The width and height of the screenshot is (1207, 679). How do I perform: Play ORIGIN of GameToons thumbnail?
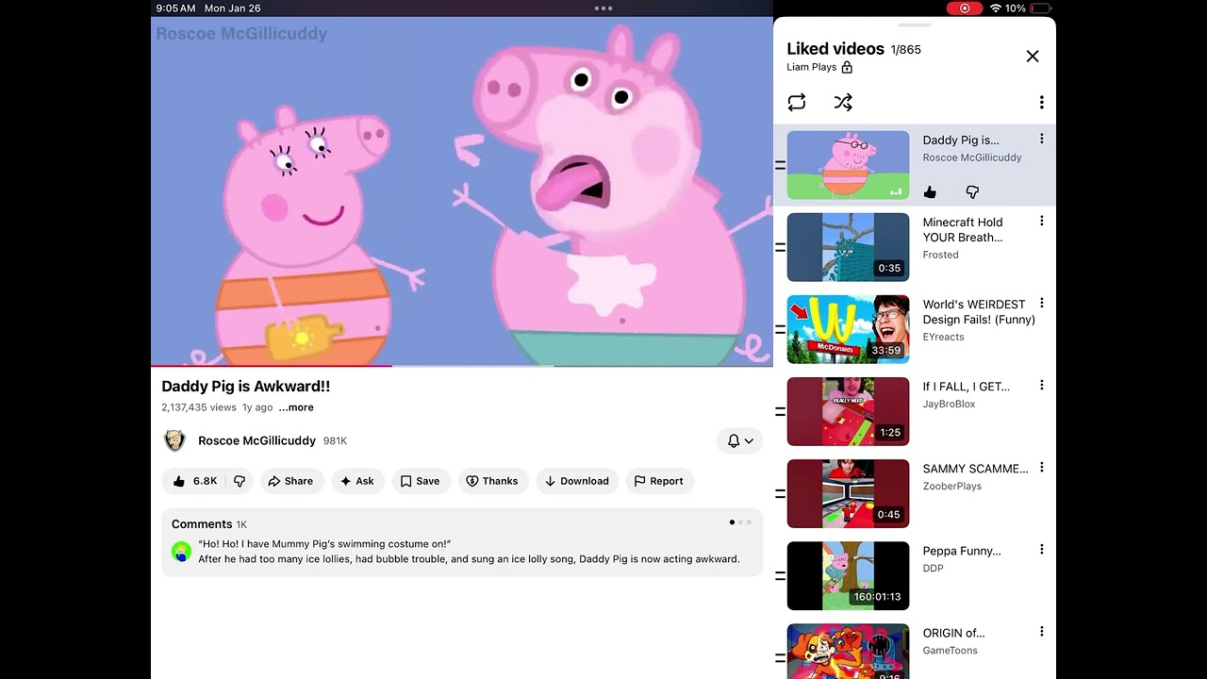[x=849, y=652]
